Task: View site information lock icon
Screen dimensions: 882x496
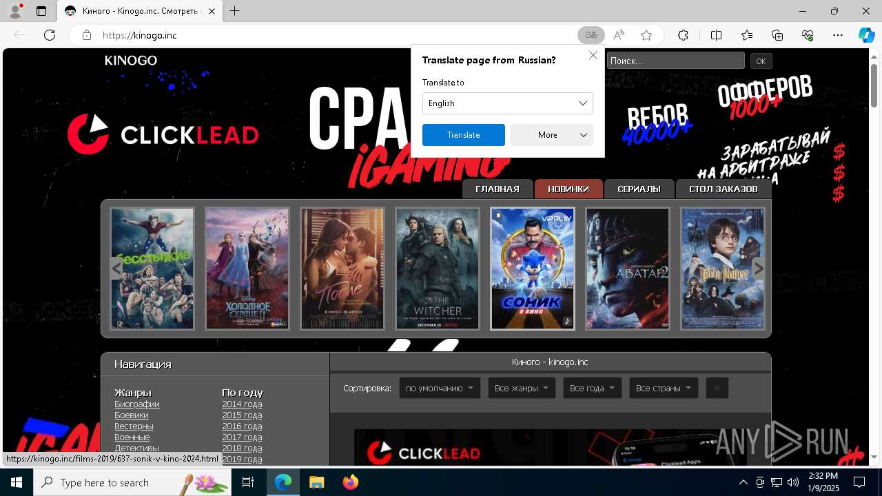Action: pos(86,35)
